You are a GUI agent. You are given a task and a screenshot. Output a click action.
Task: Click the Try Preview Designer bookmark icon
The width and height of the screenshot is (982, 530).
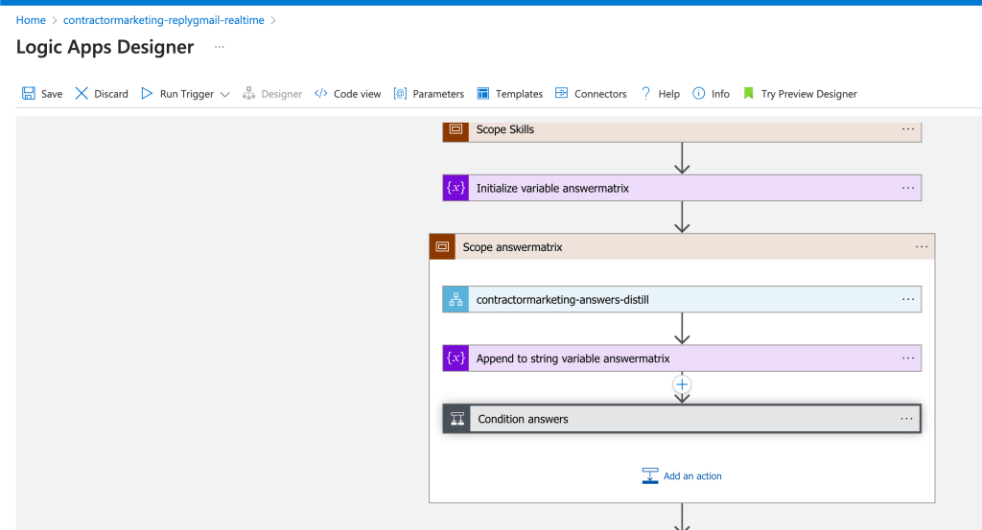click(748, 93)
